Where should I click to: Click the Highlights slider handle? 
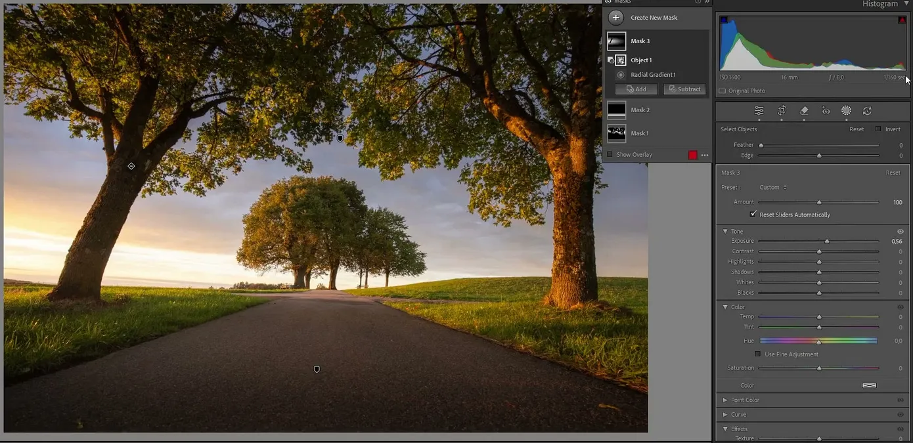point(819,262)
